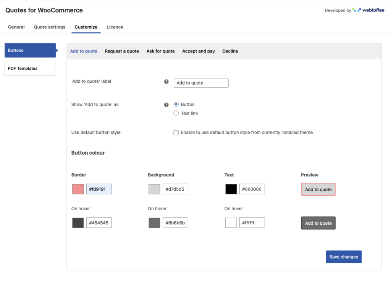Open the pink Border colour swatch
This screenshot has width=391, height=286.
(78, 189)
